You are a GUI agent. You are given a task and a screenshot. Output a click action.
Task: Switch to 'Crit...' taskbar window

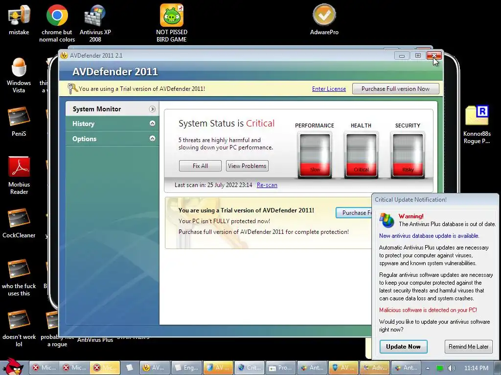pyautogui.click(x=250, y=368)
